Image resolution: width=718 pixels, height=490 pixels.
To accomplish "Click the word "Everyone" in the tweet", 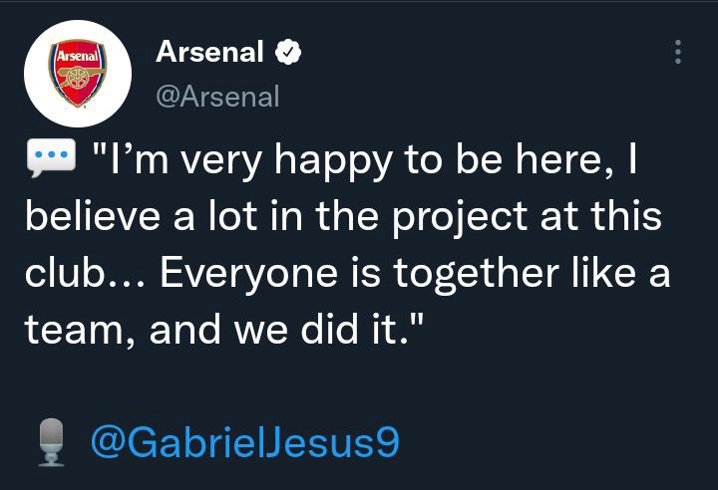I will pyautogui.click(x=248, y=274).
